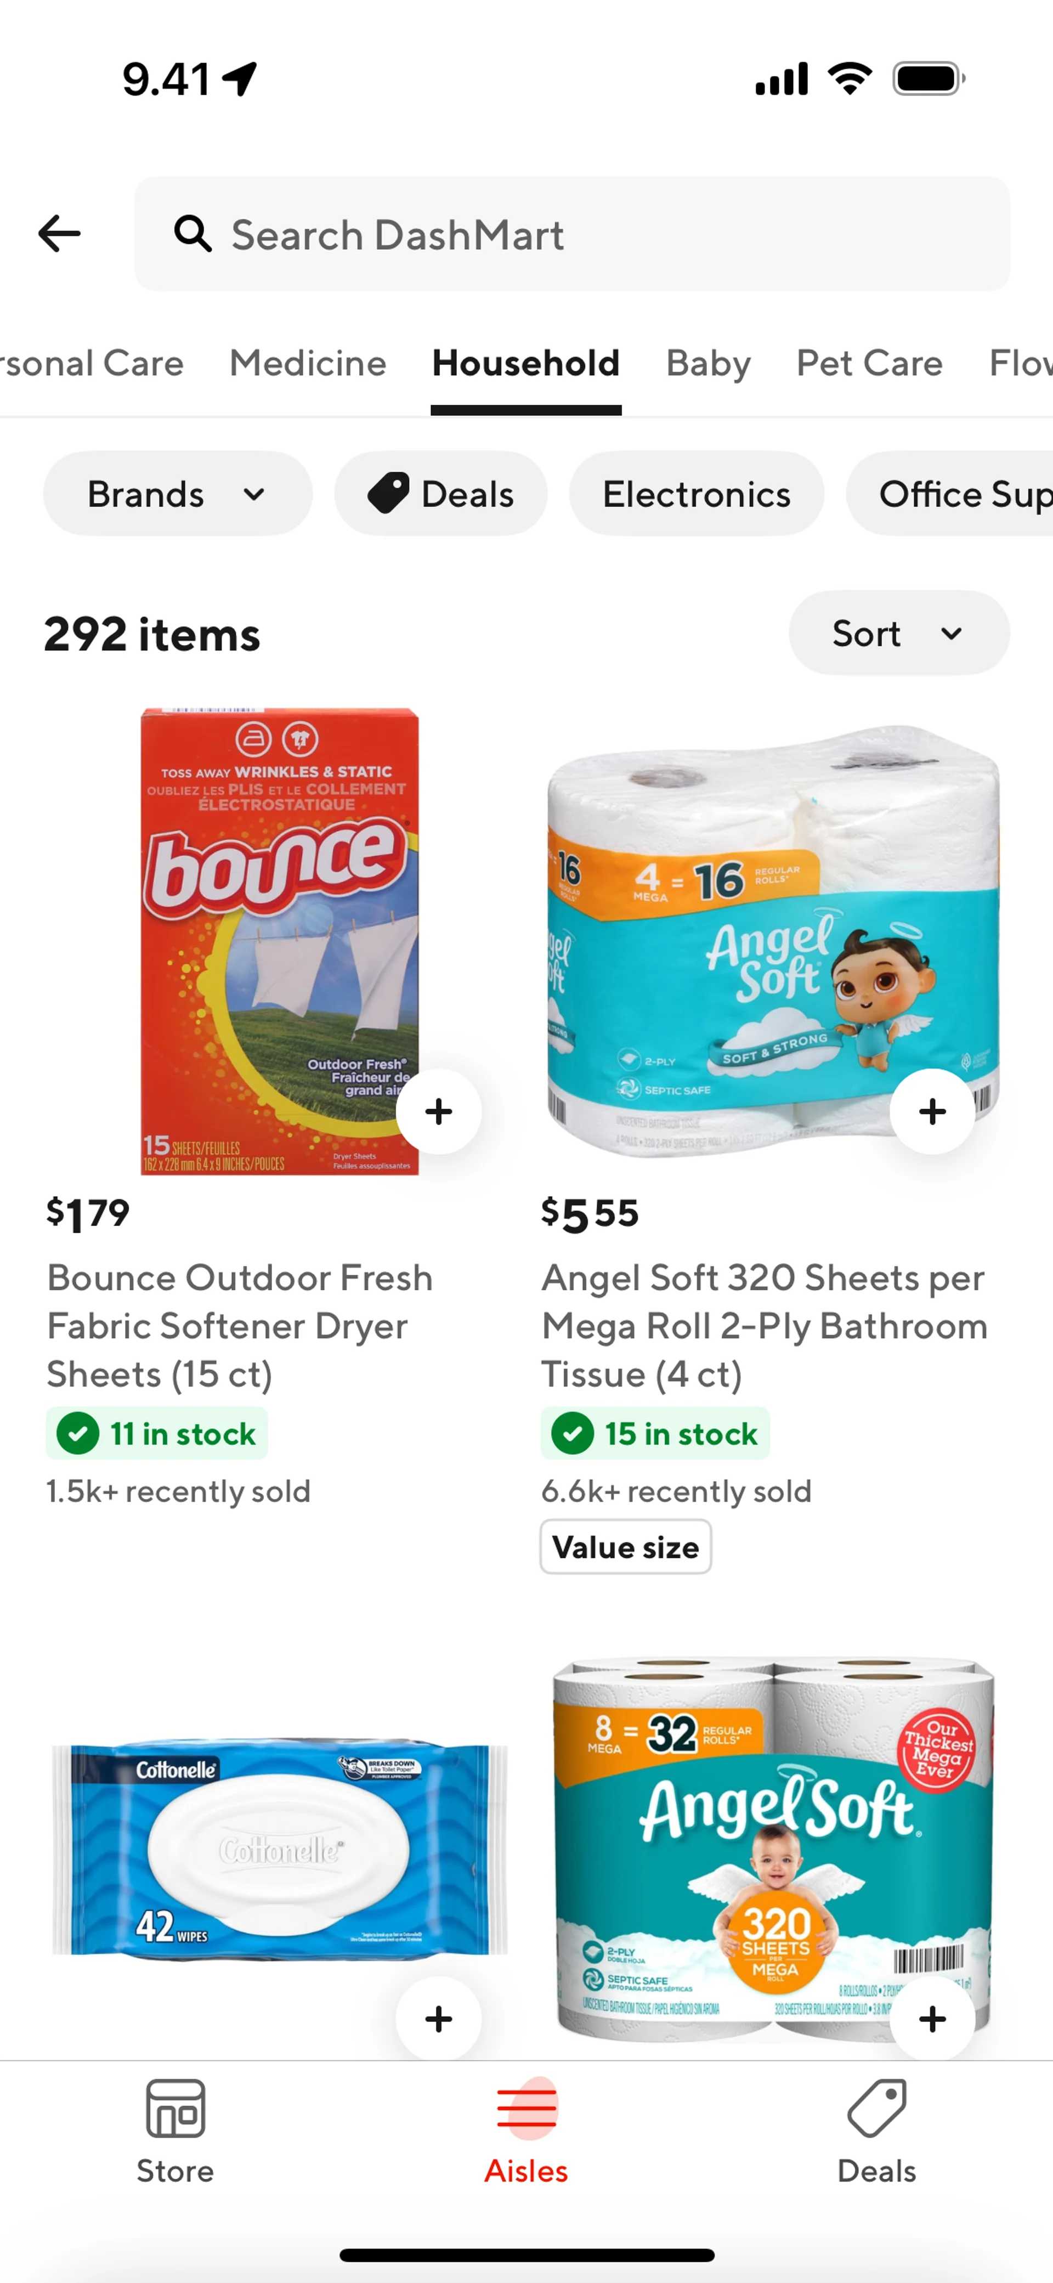1053x2283 pixels.
Task: Toggle the Office Supplies filter chip
Action: (957, 494)
